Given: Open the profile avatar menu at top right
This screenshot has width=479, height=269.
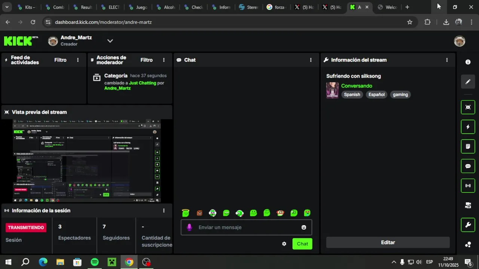Looking at the screenshot, I should coord(460,41).
